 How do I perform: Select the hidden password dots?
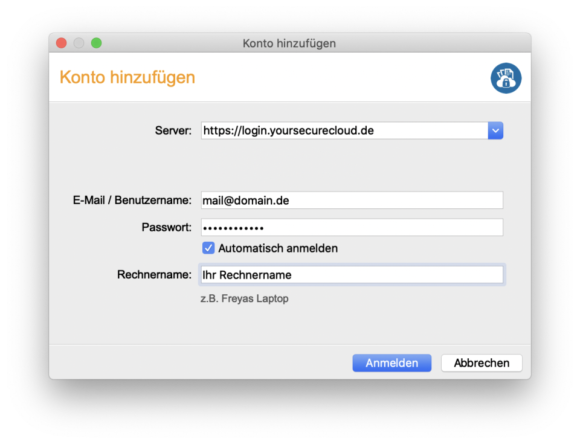tap(352, 227)
